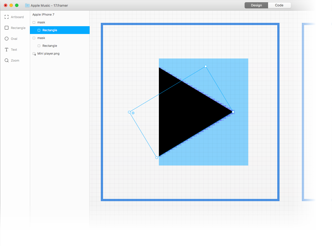Switch to the Code tab
The width and height of the screenshot is (332, 246).
point(279,5)
